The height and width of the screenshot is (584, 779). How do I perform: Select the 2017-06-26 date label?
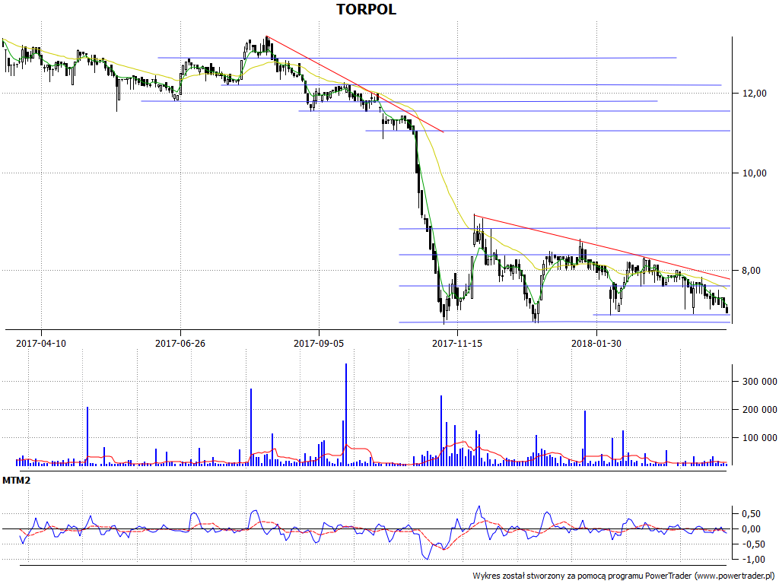pos(180,343)
